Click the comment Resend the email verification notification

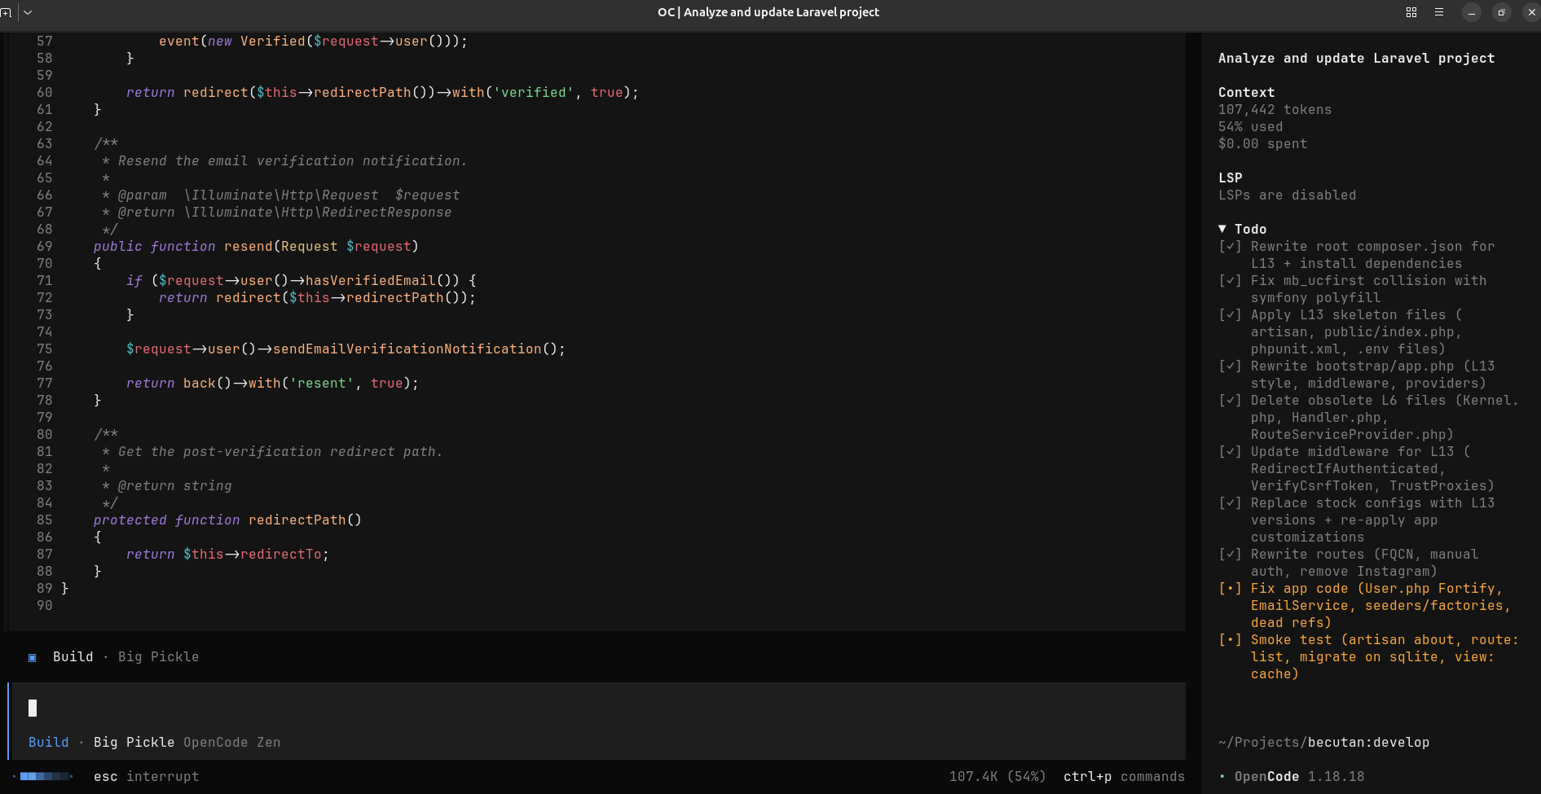293,160
